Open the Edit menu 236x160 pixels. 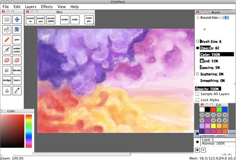17,7
